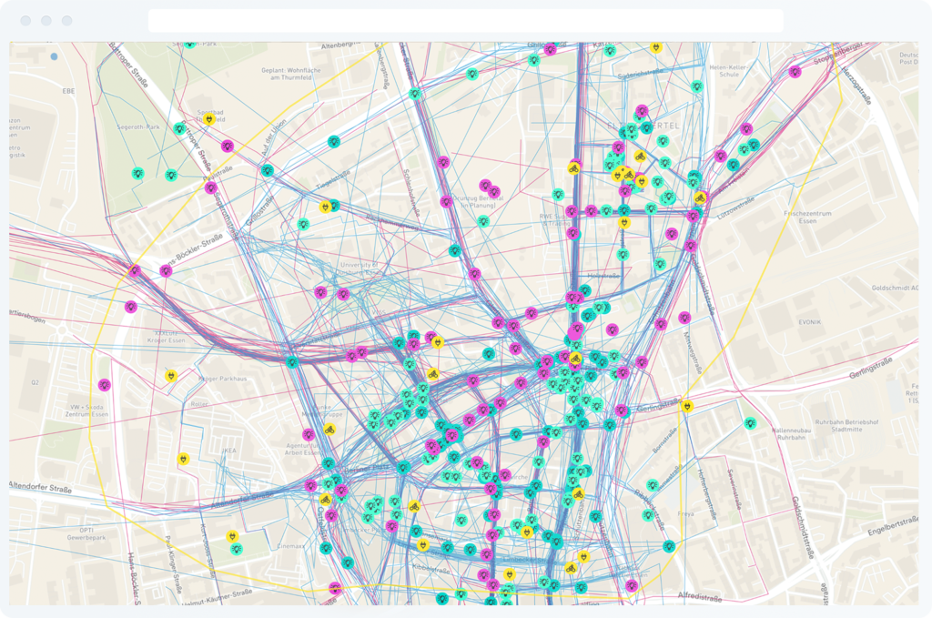Click the IKEA map label
This screenshot has width=932, height=618.
point(229,450)
